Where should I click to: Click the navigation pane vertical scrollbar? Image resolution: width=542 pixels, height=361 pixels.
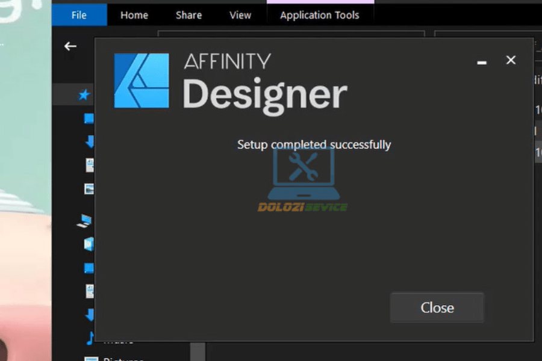198,351
